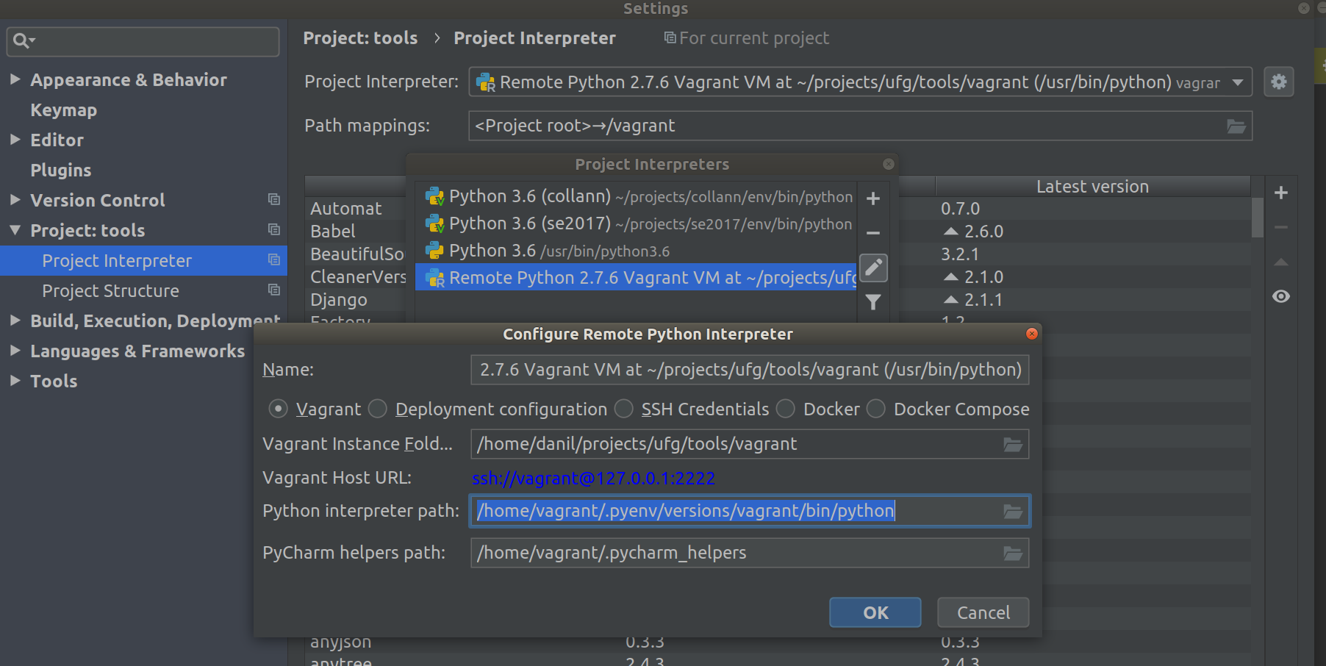Select the Docker Compose radio button
This screenshot has height=666, width=1326.
pyautogui.click(x=876, y=409)
